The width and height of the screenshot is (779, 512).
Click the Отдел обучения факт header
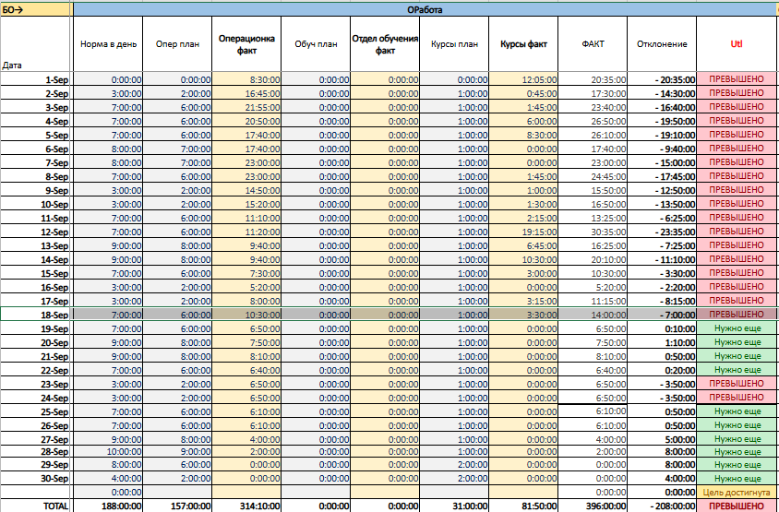(385, 44)
